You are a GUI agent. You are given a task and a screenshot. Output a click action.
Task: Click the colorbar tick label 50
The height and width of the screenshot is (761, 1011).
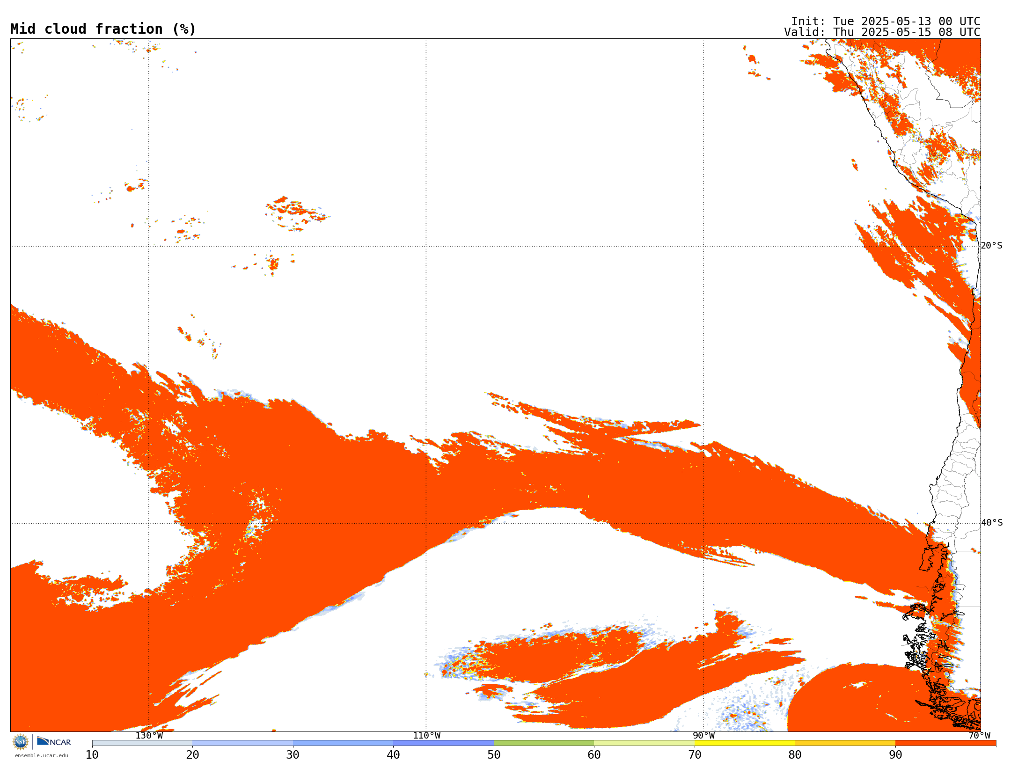click(x=494, y=755)
